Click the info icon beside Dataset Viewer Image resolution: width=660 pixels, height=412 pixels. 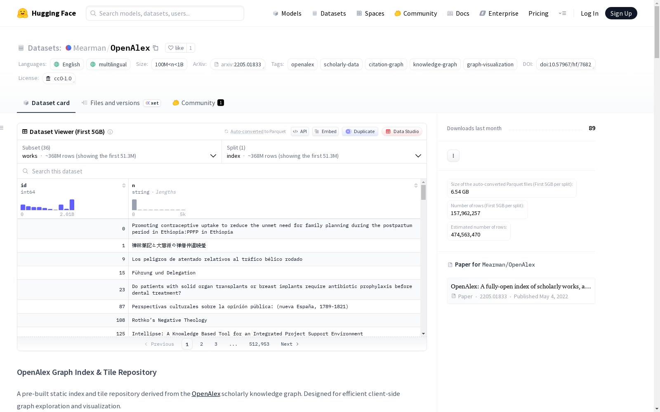pos(110,132)
